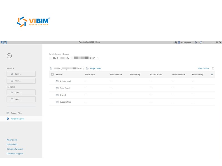Open the Online help link

coord(12,144)
